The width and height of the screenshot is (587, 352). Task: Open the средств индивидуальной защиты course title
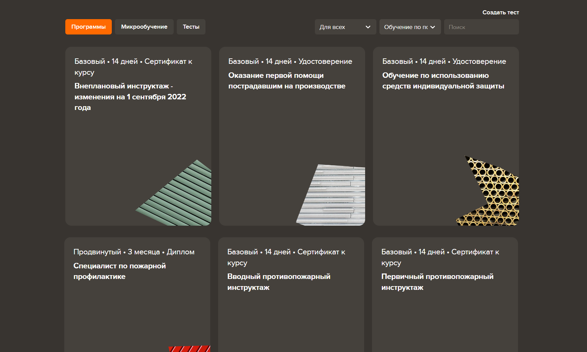click(x=443, y=81)
